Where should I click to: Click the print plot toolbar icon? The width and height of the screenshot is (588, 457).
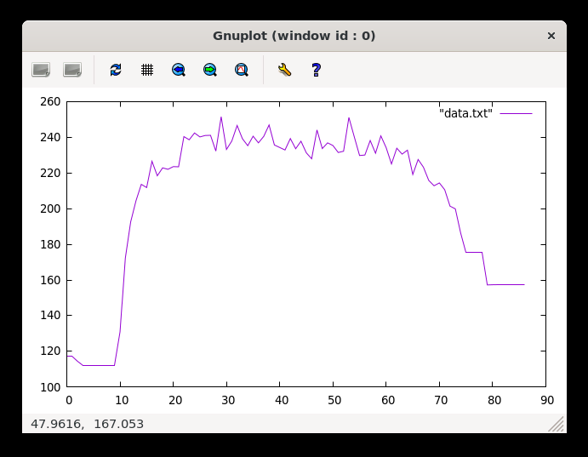pos(72,70)
